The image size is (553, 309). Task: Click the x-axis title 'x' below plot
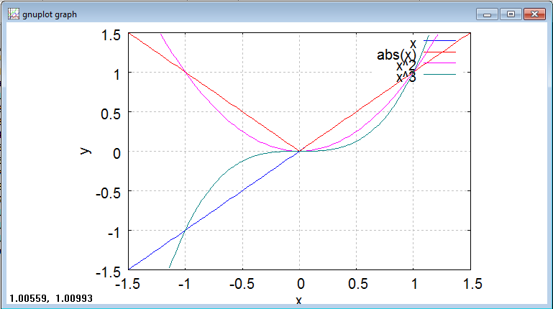tap(298, 300)
